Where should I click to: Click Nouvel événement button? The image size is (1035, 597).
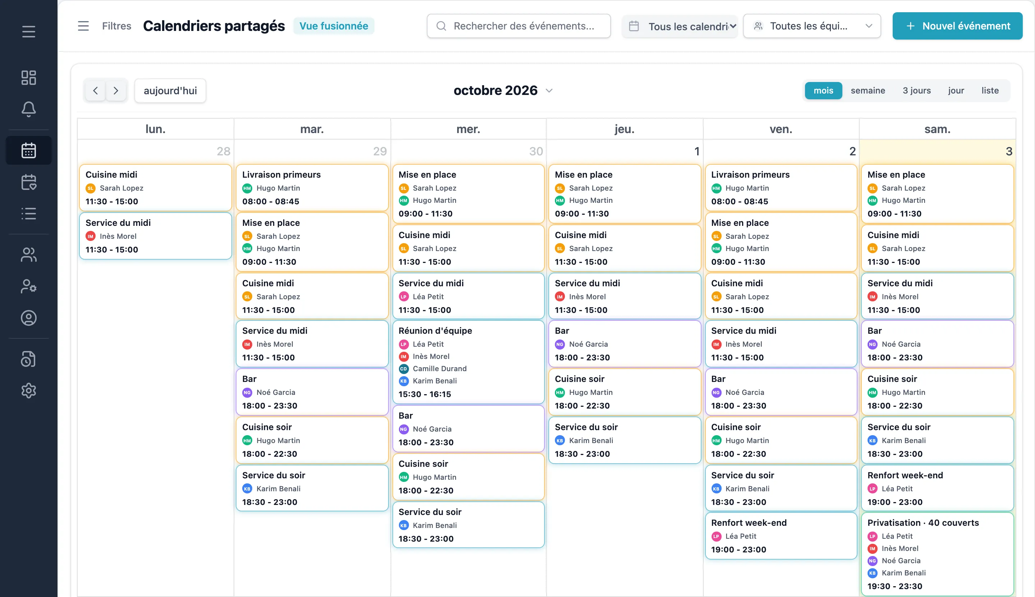[x=957, y=26]
